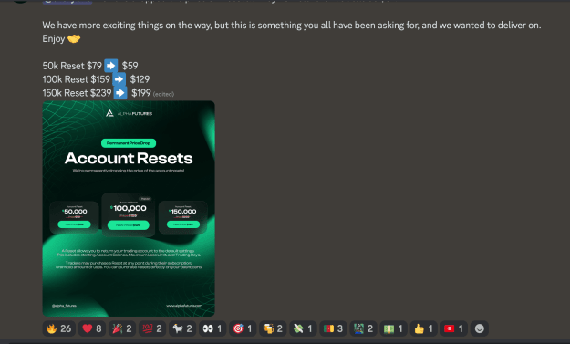Toggle the bullseye target reaction
This screenshot has height=344, width=570.
point(243,328)
